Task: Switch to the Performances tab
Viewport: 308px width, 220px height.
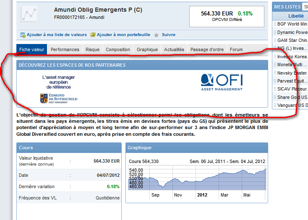Action: [65, 49]
